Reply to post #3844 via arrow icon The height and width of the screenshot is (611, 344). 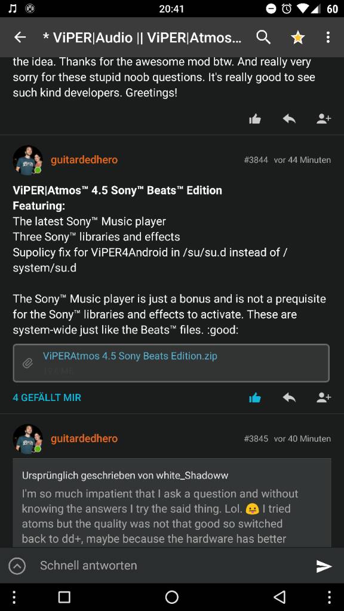pos(289,397)
